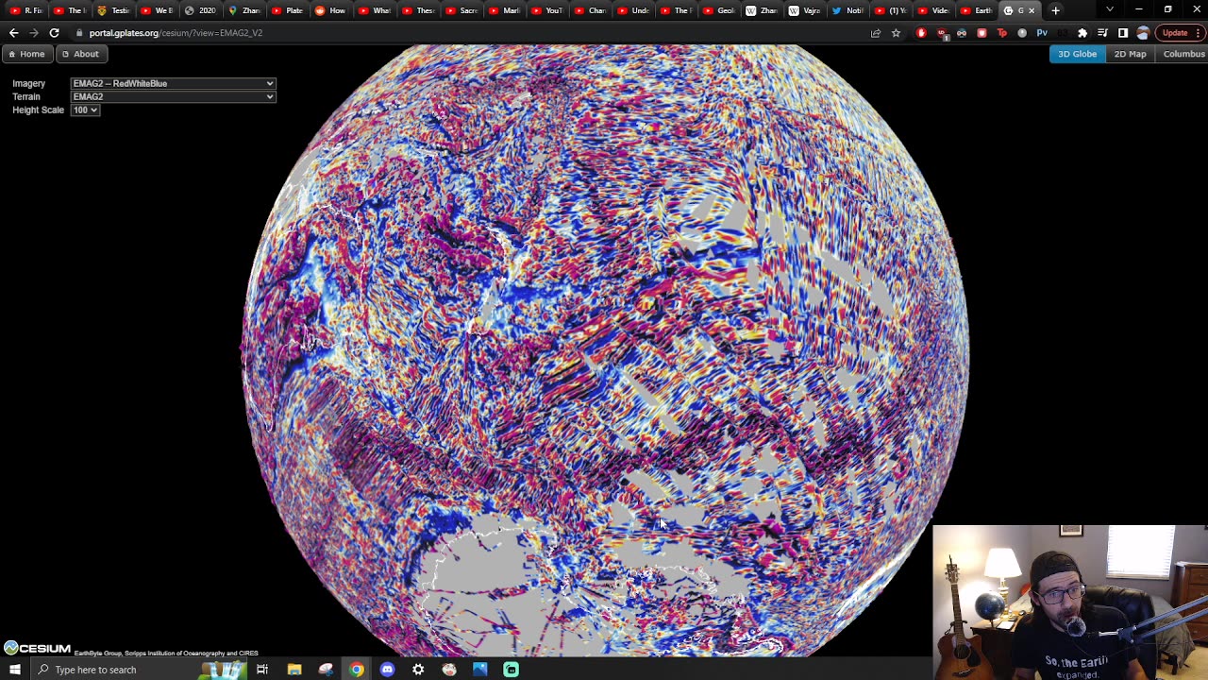Close the active GPlates tab
The height and width of the screenshot is (680, 1208).
point(1032,10)
